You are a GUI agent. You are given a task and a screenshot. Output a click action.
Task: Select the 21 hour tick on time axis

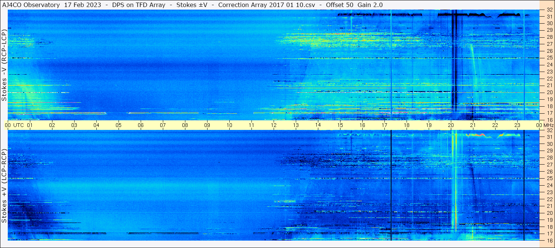pyautogui.click(x=473, y=125)
